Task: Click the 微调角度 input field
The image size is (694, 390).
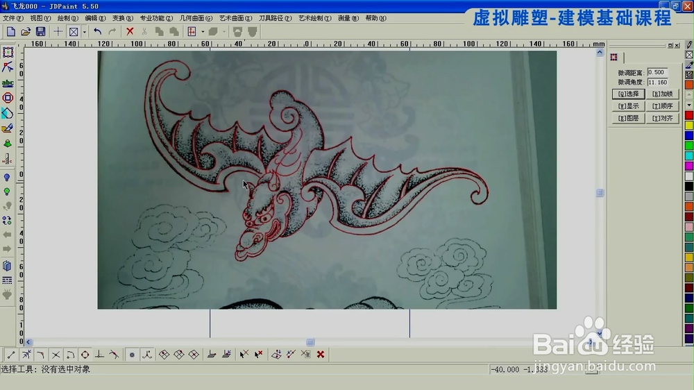Action: 658,83
